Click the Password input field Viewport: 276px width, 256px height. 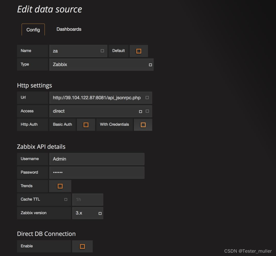pyautogui.click(x=97, y=173)
